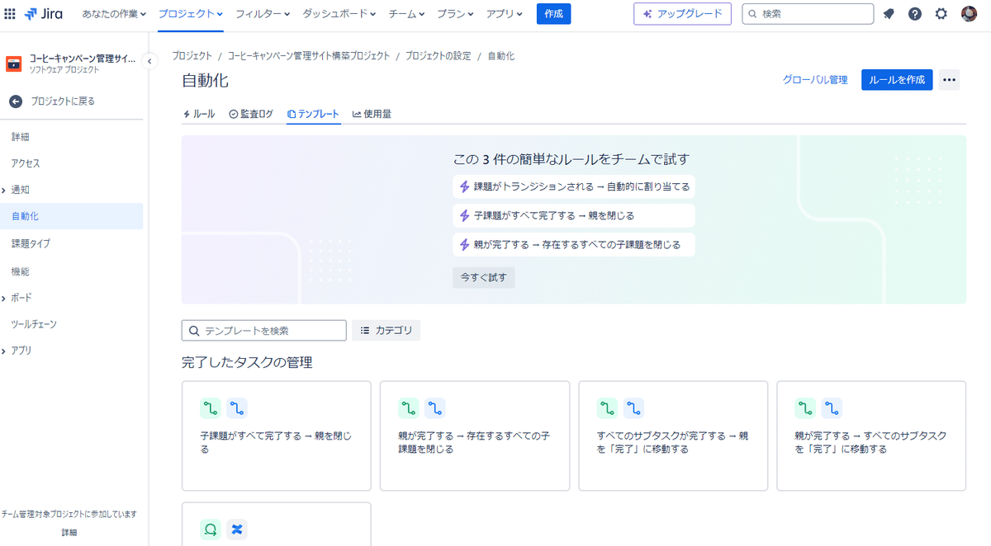Expand the 通知 section in sidebar
The width and height of the screenshot is (991, 546).
pos(4,190)
